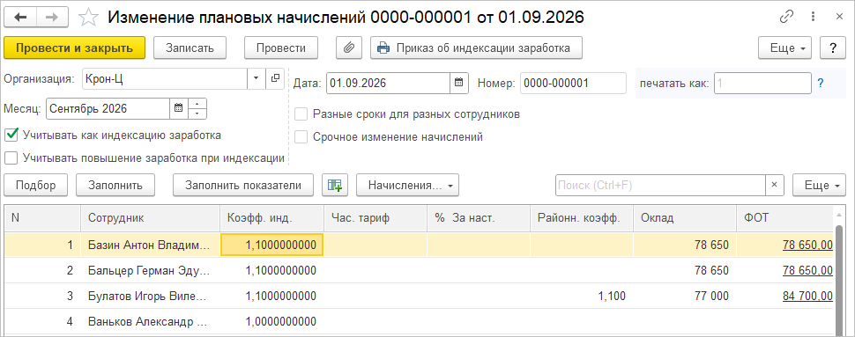
Task: Enable Срочное изменение начислений checkbox
Action: [301, 137]
